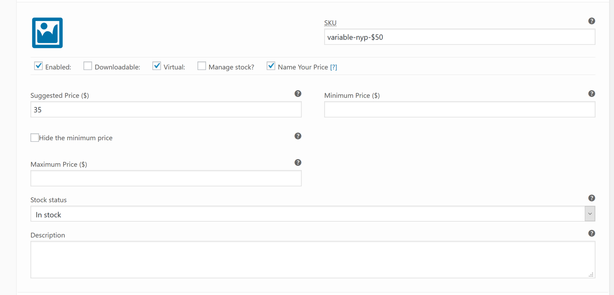Click the variation image placeholder icon
The width and height of the screenshot is (614, 295).
tap(47, 33)
